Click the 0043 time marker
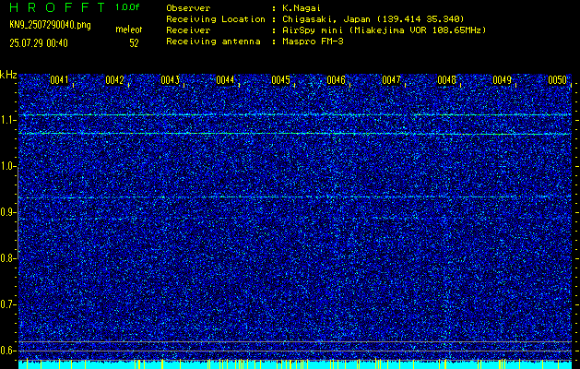Viewport: 580px width, 369px height. click(x=171, y=80)
